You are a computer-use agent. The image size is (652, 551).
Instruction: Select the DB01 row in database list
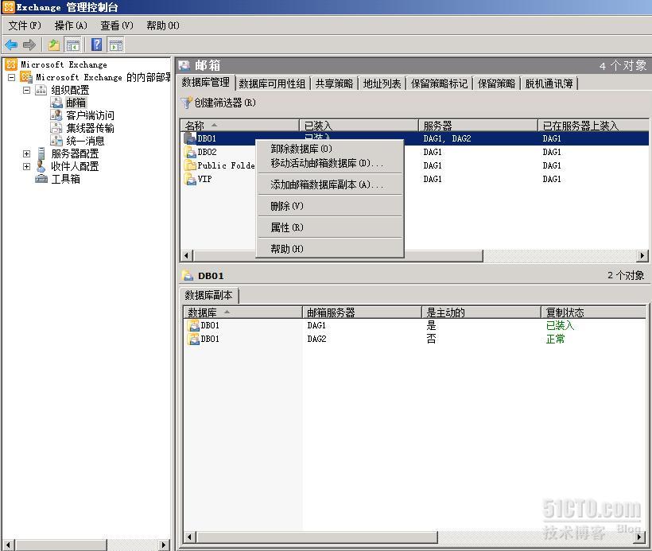(x=414, y=138)
